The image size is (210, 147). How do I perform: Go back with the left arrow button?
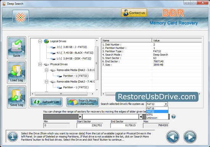pos(173,137)
